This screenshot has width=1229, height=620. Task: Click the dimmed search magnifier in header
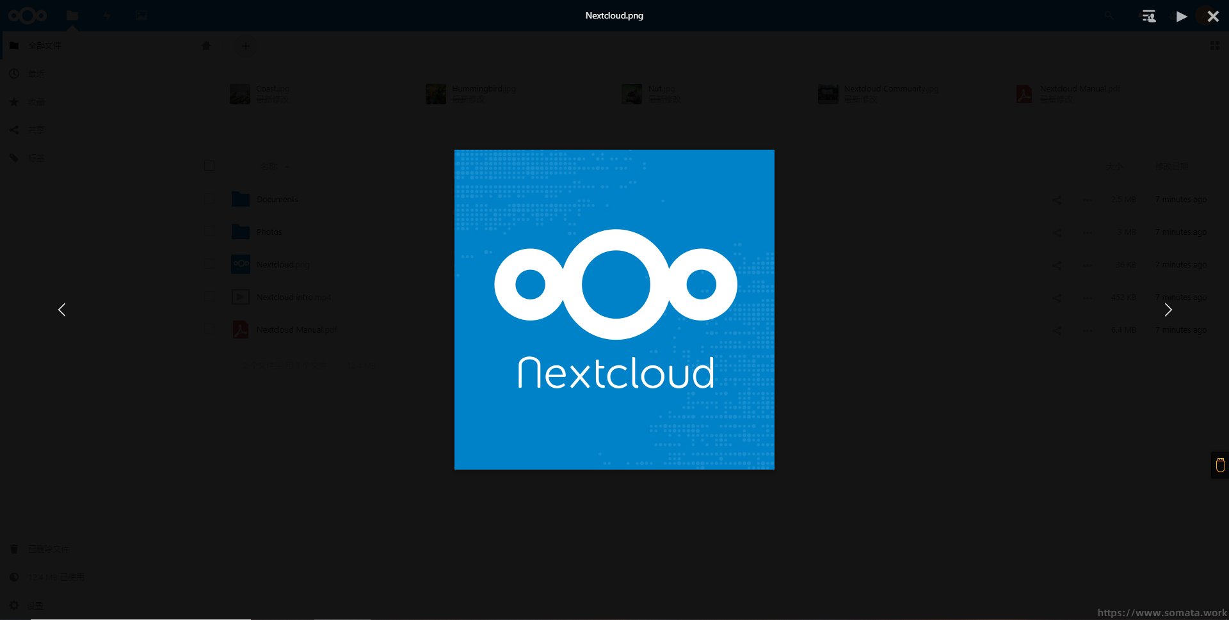pos(1109,15)
